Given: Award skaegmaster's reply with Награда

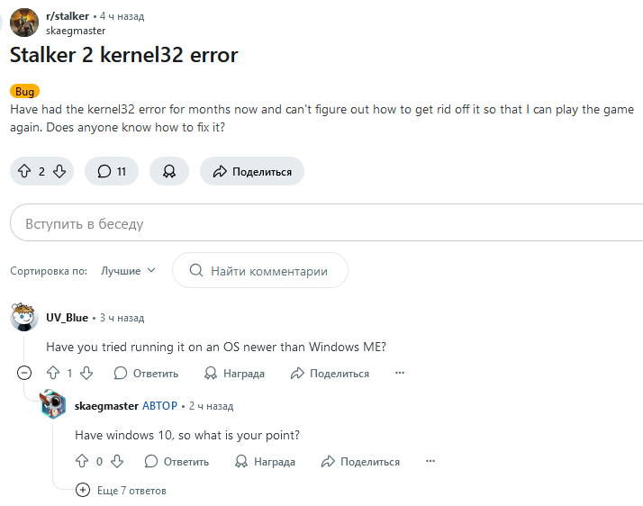Looking at the screenshot, I should [x=265, y=461].
